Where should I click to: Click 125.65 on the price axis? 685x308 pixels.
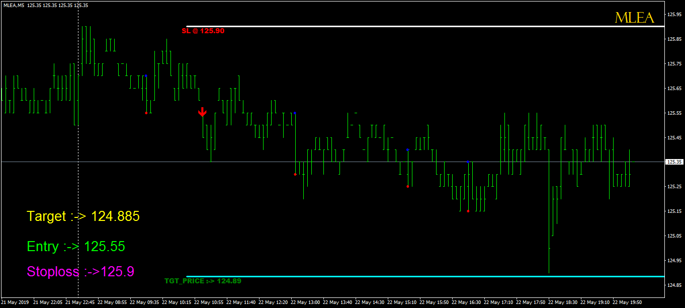[x=674, y=88]
